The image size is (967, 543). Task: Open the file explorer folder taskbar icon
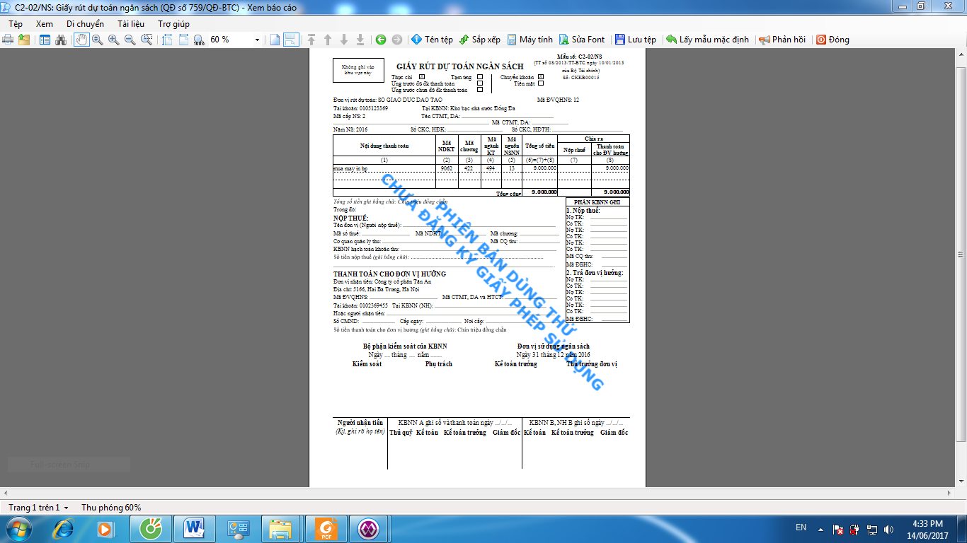pos(280,529)
